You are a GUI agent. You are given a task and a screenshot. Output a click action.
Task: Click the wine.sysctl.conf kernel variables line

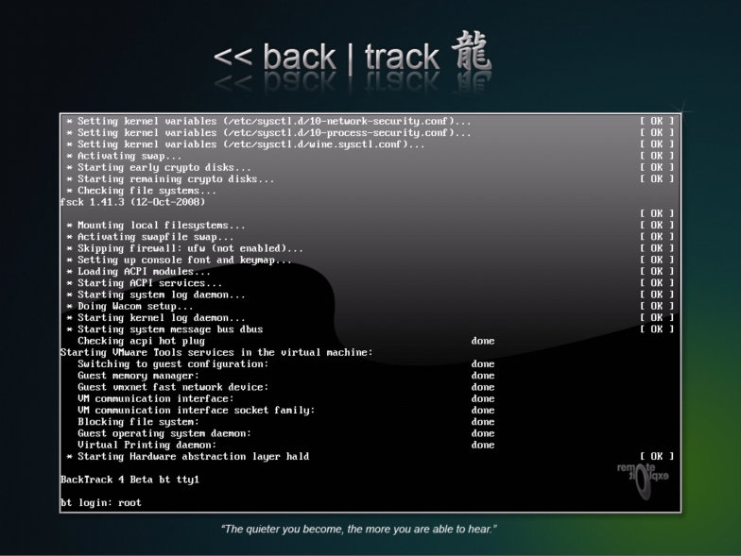click(x=246, y=144)
